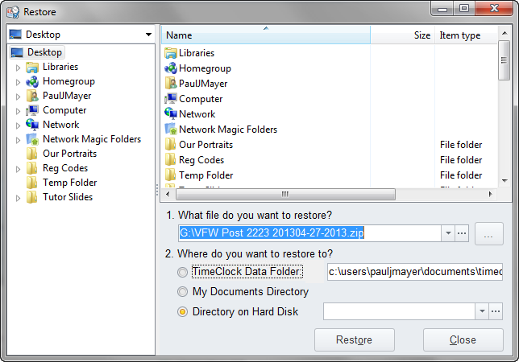Click the Libraries icon in the file list

[x=171, y=53]
